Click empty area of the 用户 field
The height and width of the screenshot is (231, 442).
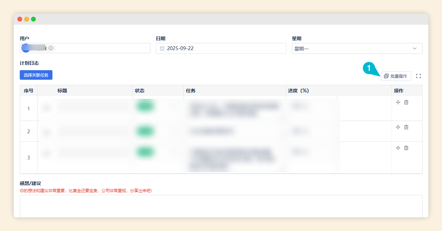(102, 48)
